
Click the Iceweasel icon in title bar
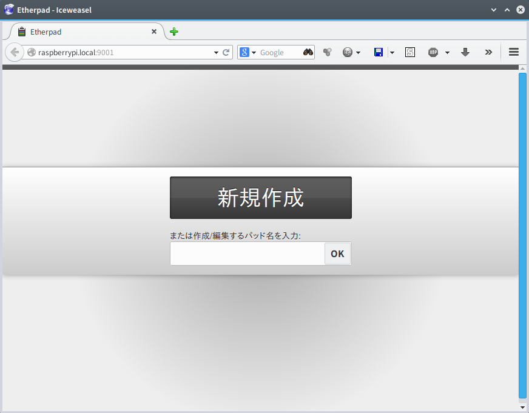(x=8, y=10)
